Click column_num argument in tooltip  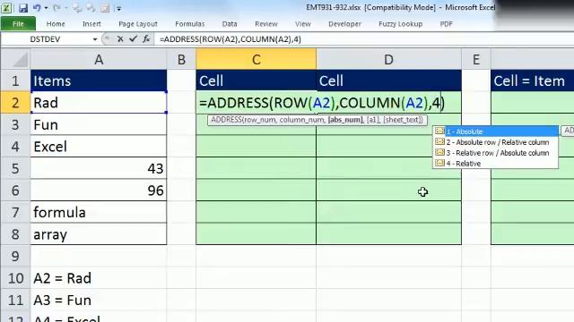click(x=301, y=120)
